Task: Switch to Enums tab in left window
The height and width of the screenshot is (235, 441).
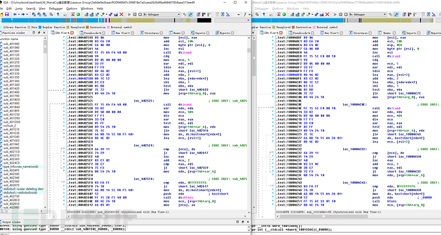Action: tap(177, 33)
